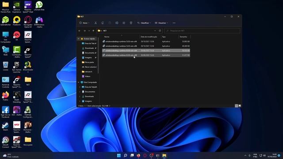The width and height of the screenshot is (283, 159).
Task: Expand Área de Trabalho under Este Computador
Action: pos(80,87)
